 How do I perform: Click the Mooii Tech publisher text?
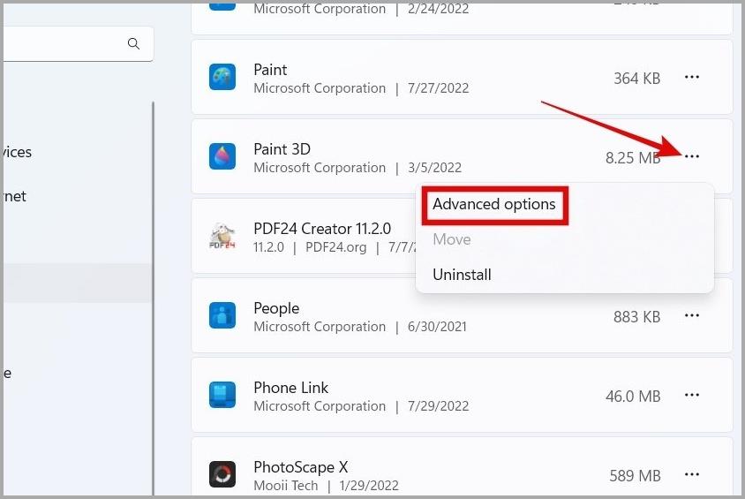point(285,486)
